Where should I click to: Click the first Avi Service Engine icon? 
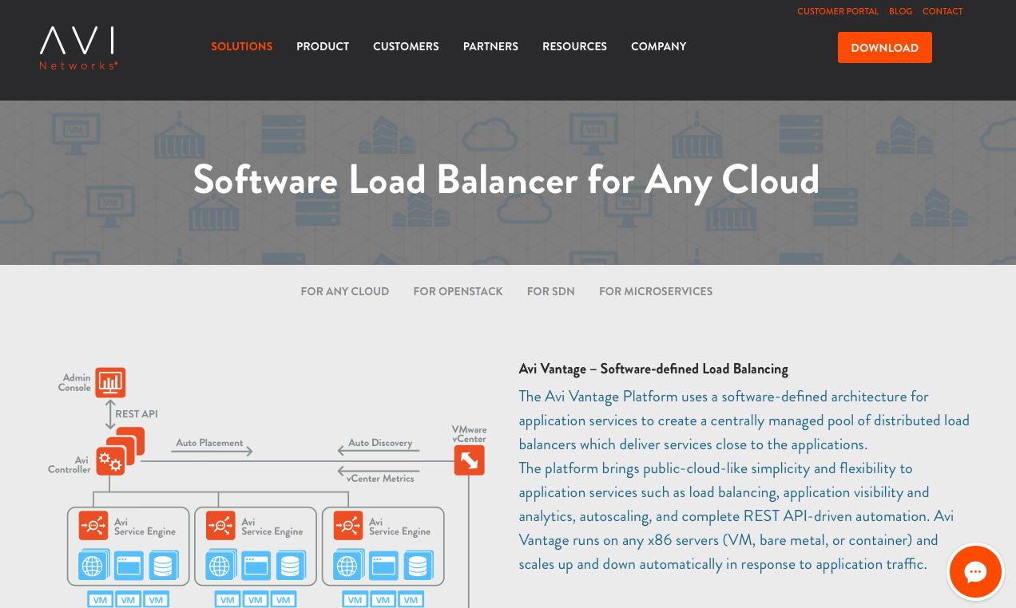pos(93,525)
